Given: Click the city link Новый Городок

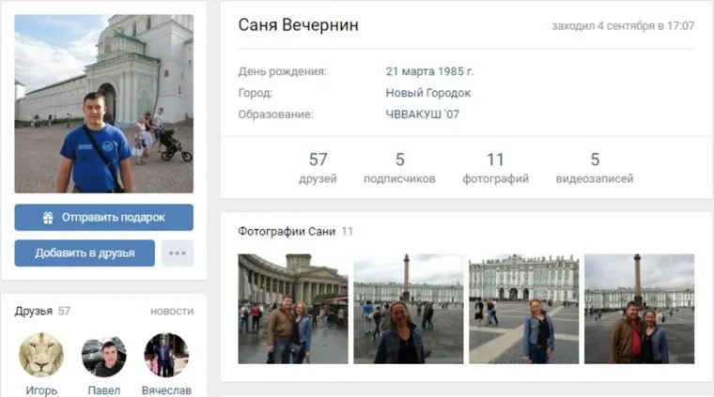Looking at the screenshot, I should tap(428, 93).
